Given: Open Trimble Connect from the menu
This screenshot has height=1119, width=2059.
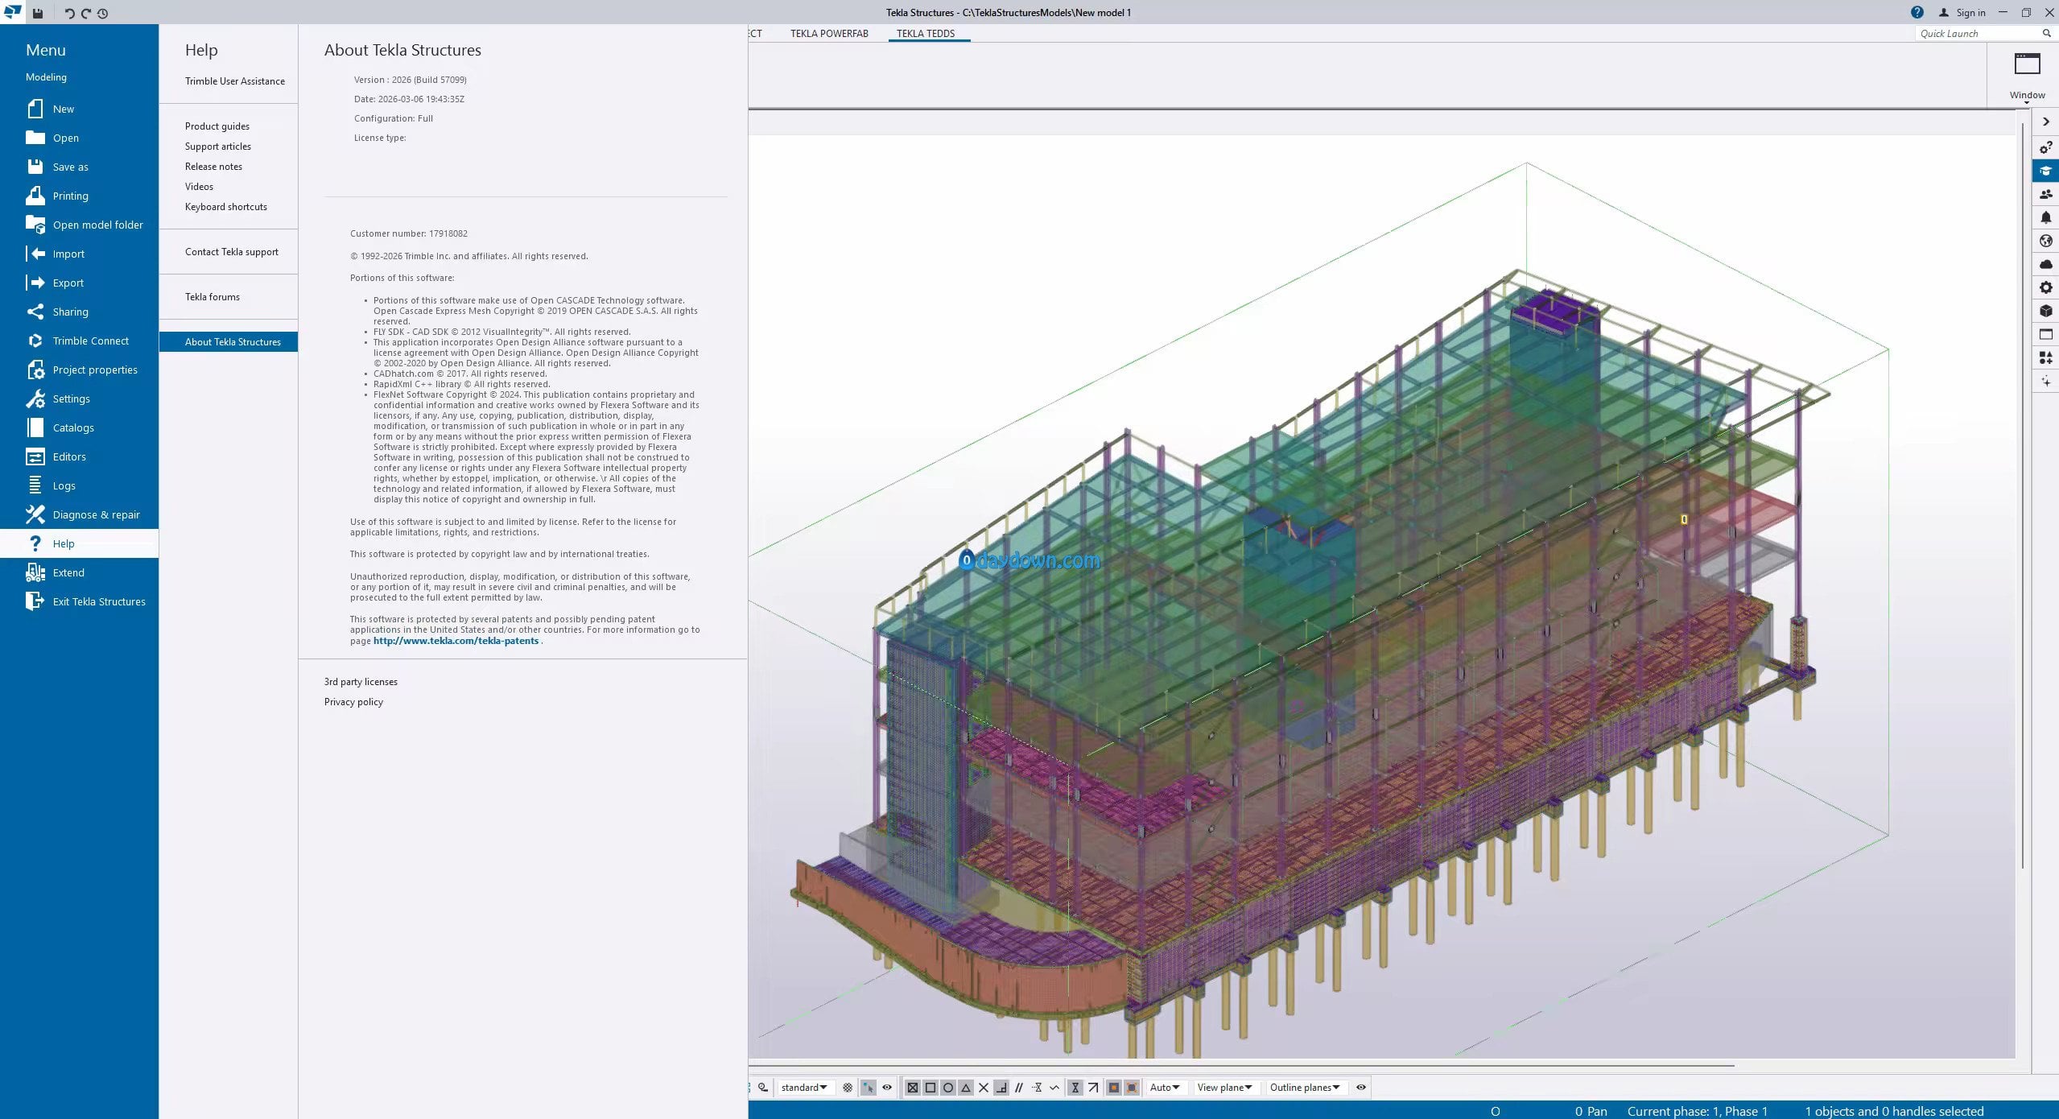Looking at the screenshot, I should 90,341.
